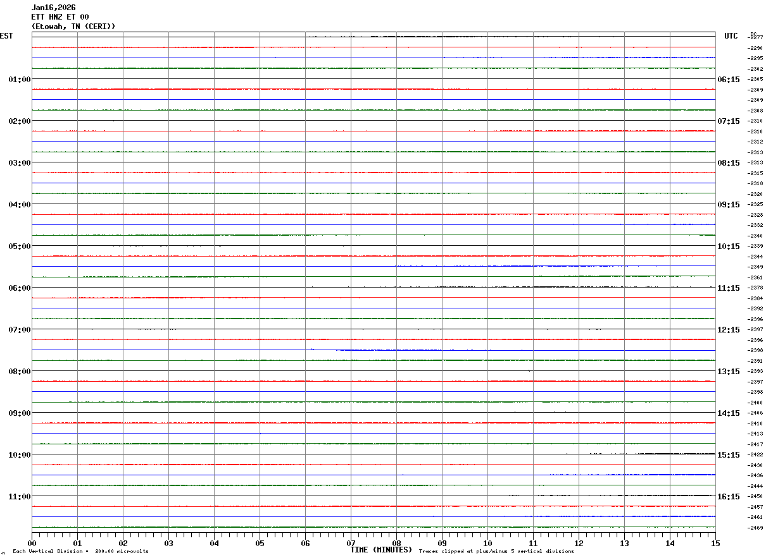Click the Each Vertical Division scale note
Viewport: 766px width, 560px height.
(80, 552)
